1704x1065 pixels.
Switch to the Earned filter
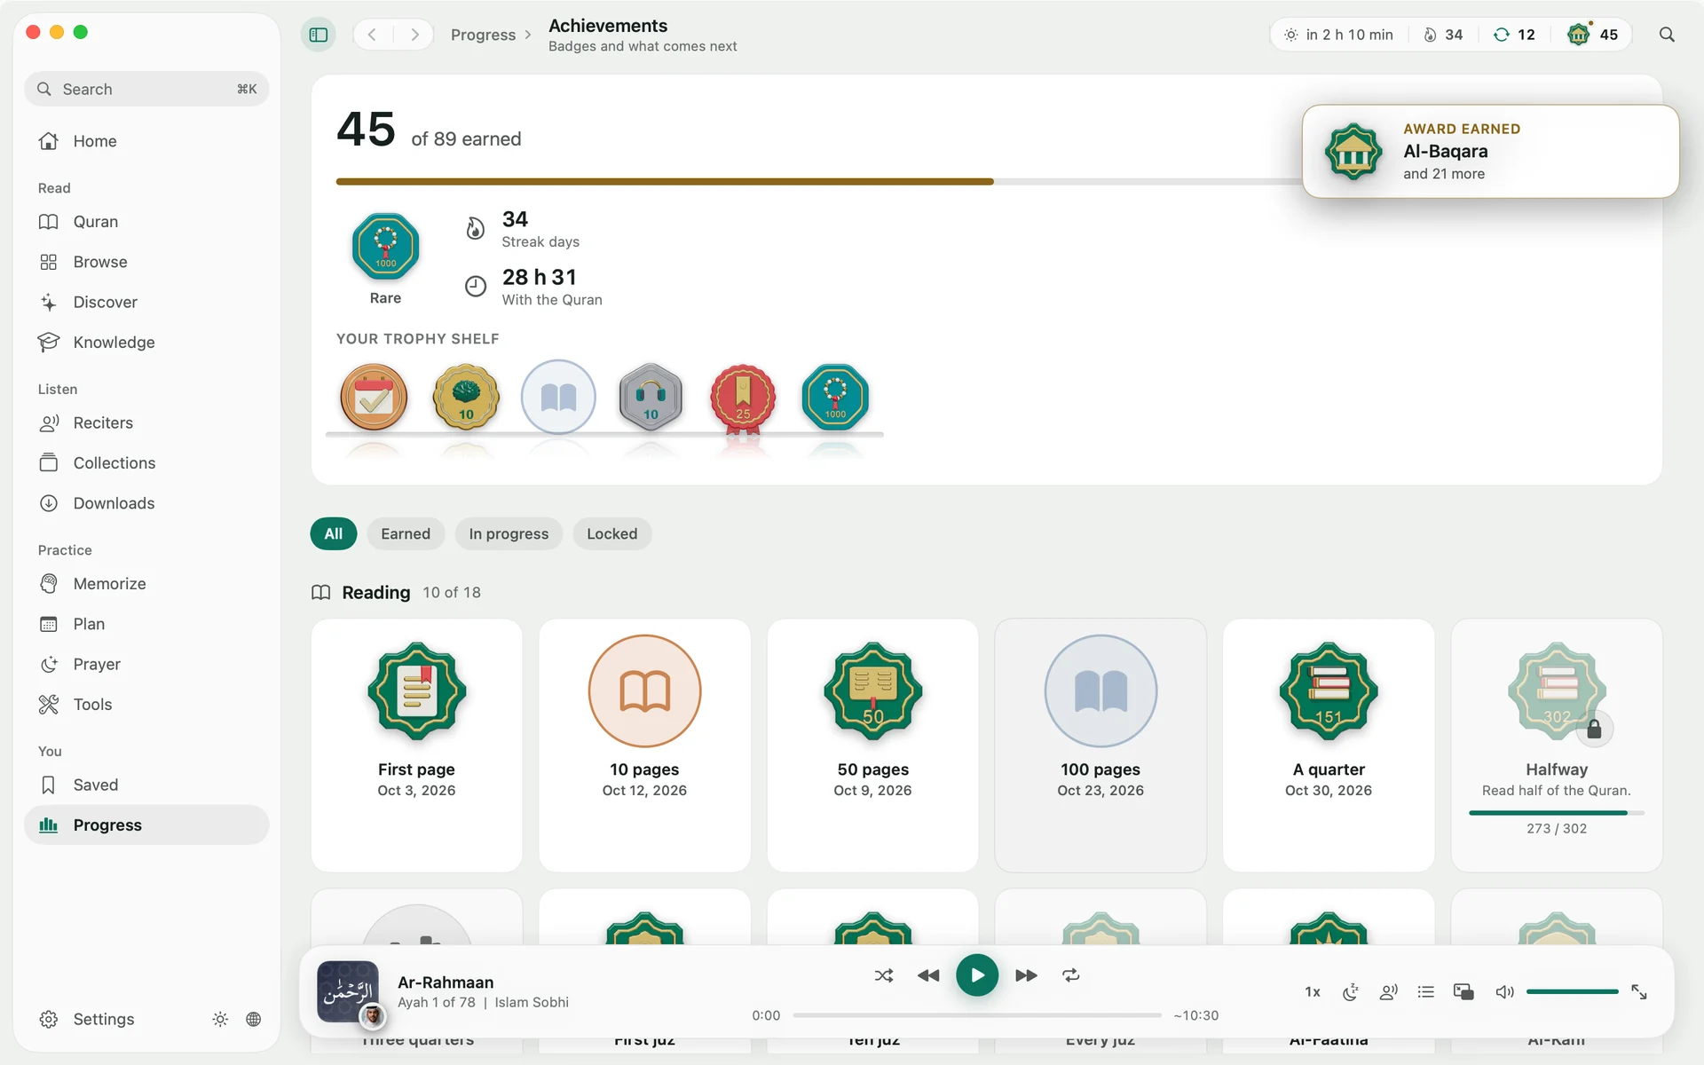pos(406,533)
